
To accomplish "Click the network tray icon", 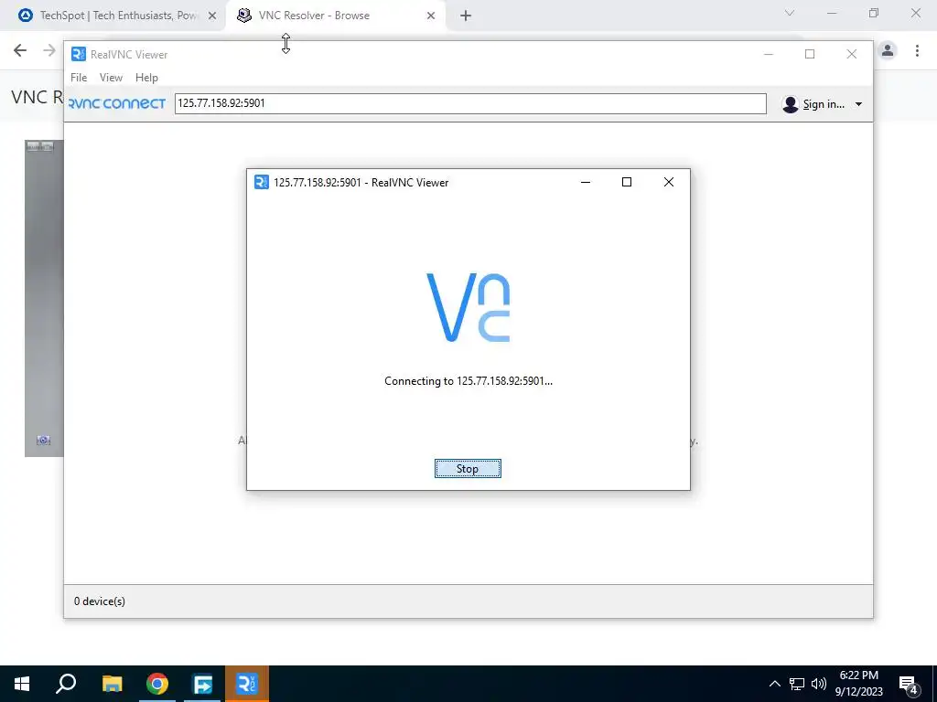I will (797, 684).
